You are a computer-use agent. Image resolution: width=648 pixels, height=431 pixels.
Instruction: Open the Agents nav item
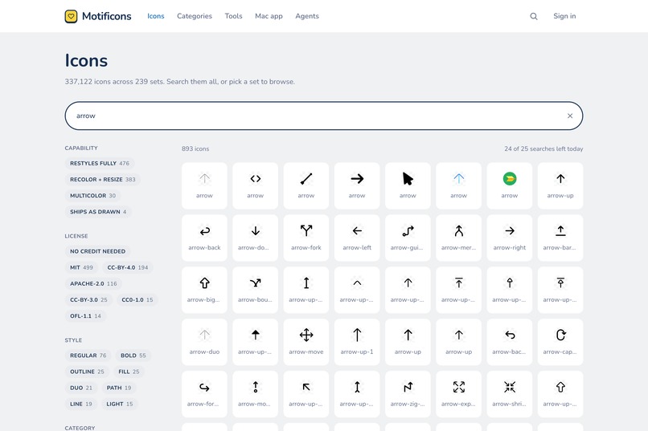point(307,16)
